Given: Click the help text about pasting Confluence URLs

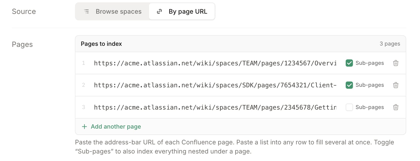Looking at the screenshot, I should pyautogui.click(x=235, y=147).
